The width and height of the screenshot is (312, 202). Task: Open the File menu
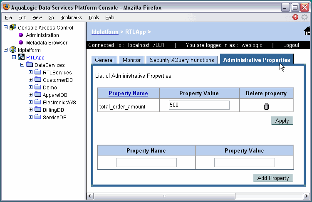pos(8,17)
